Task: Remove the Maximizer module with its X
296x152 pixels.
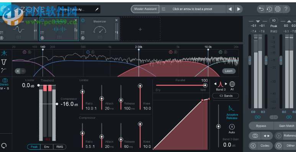Action: point(116,20)
